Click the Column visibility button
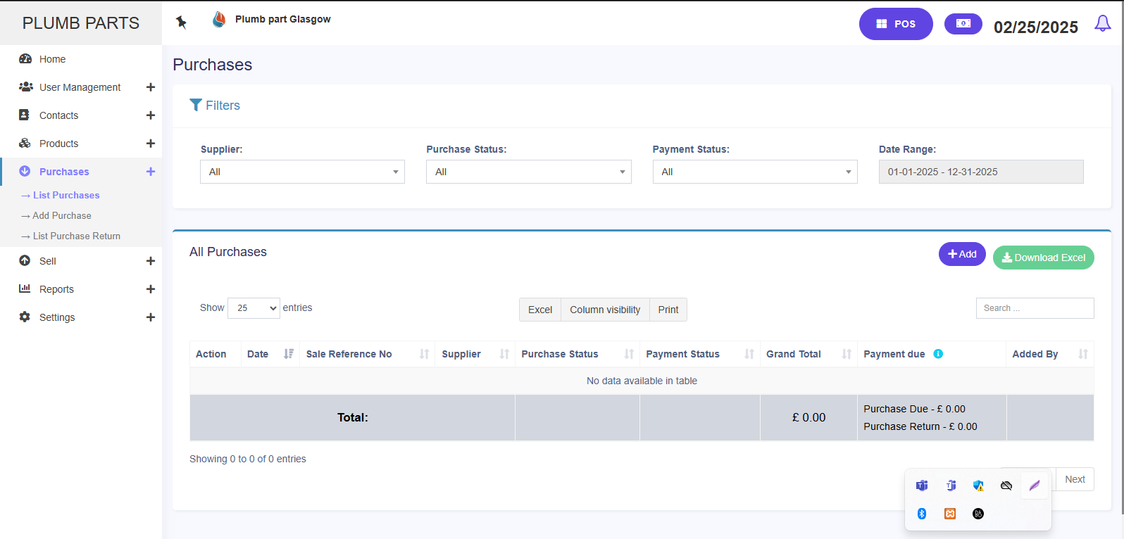The width and height of the screenshot is (1124, 539). tap(604, 310)
